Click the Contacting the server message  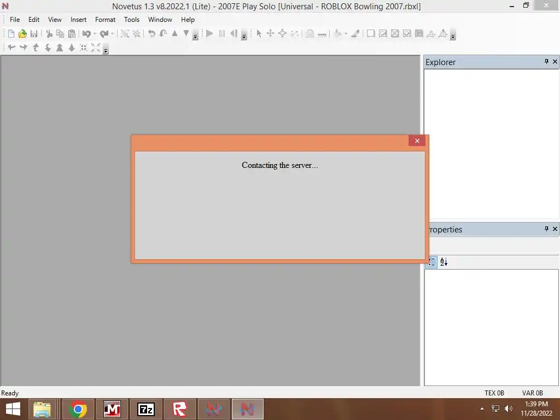point(279,165)
